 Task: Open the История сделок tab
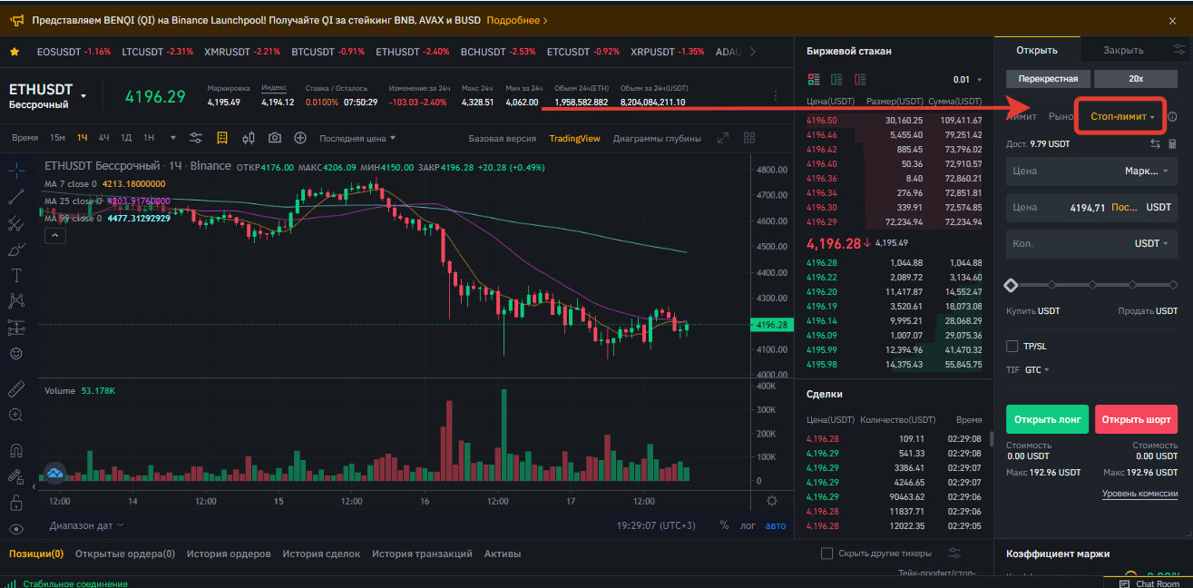point(321,554)
